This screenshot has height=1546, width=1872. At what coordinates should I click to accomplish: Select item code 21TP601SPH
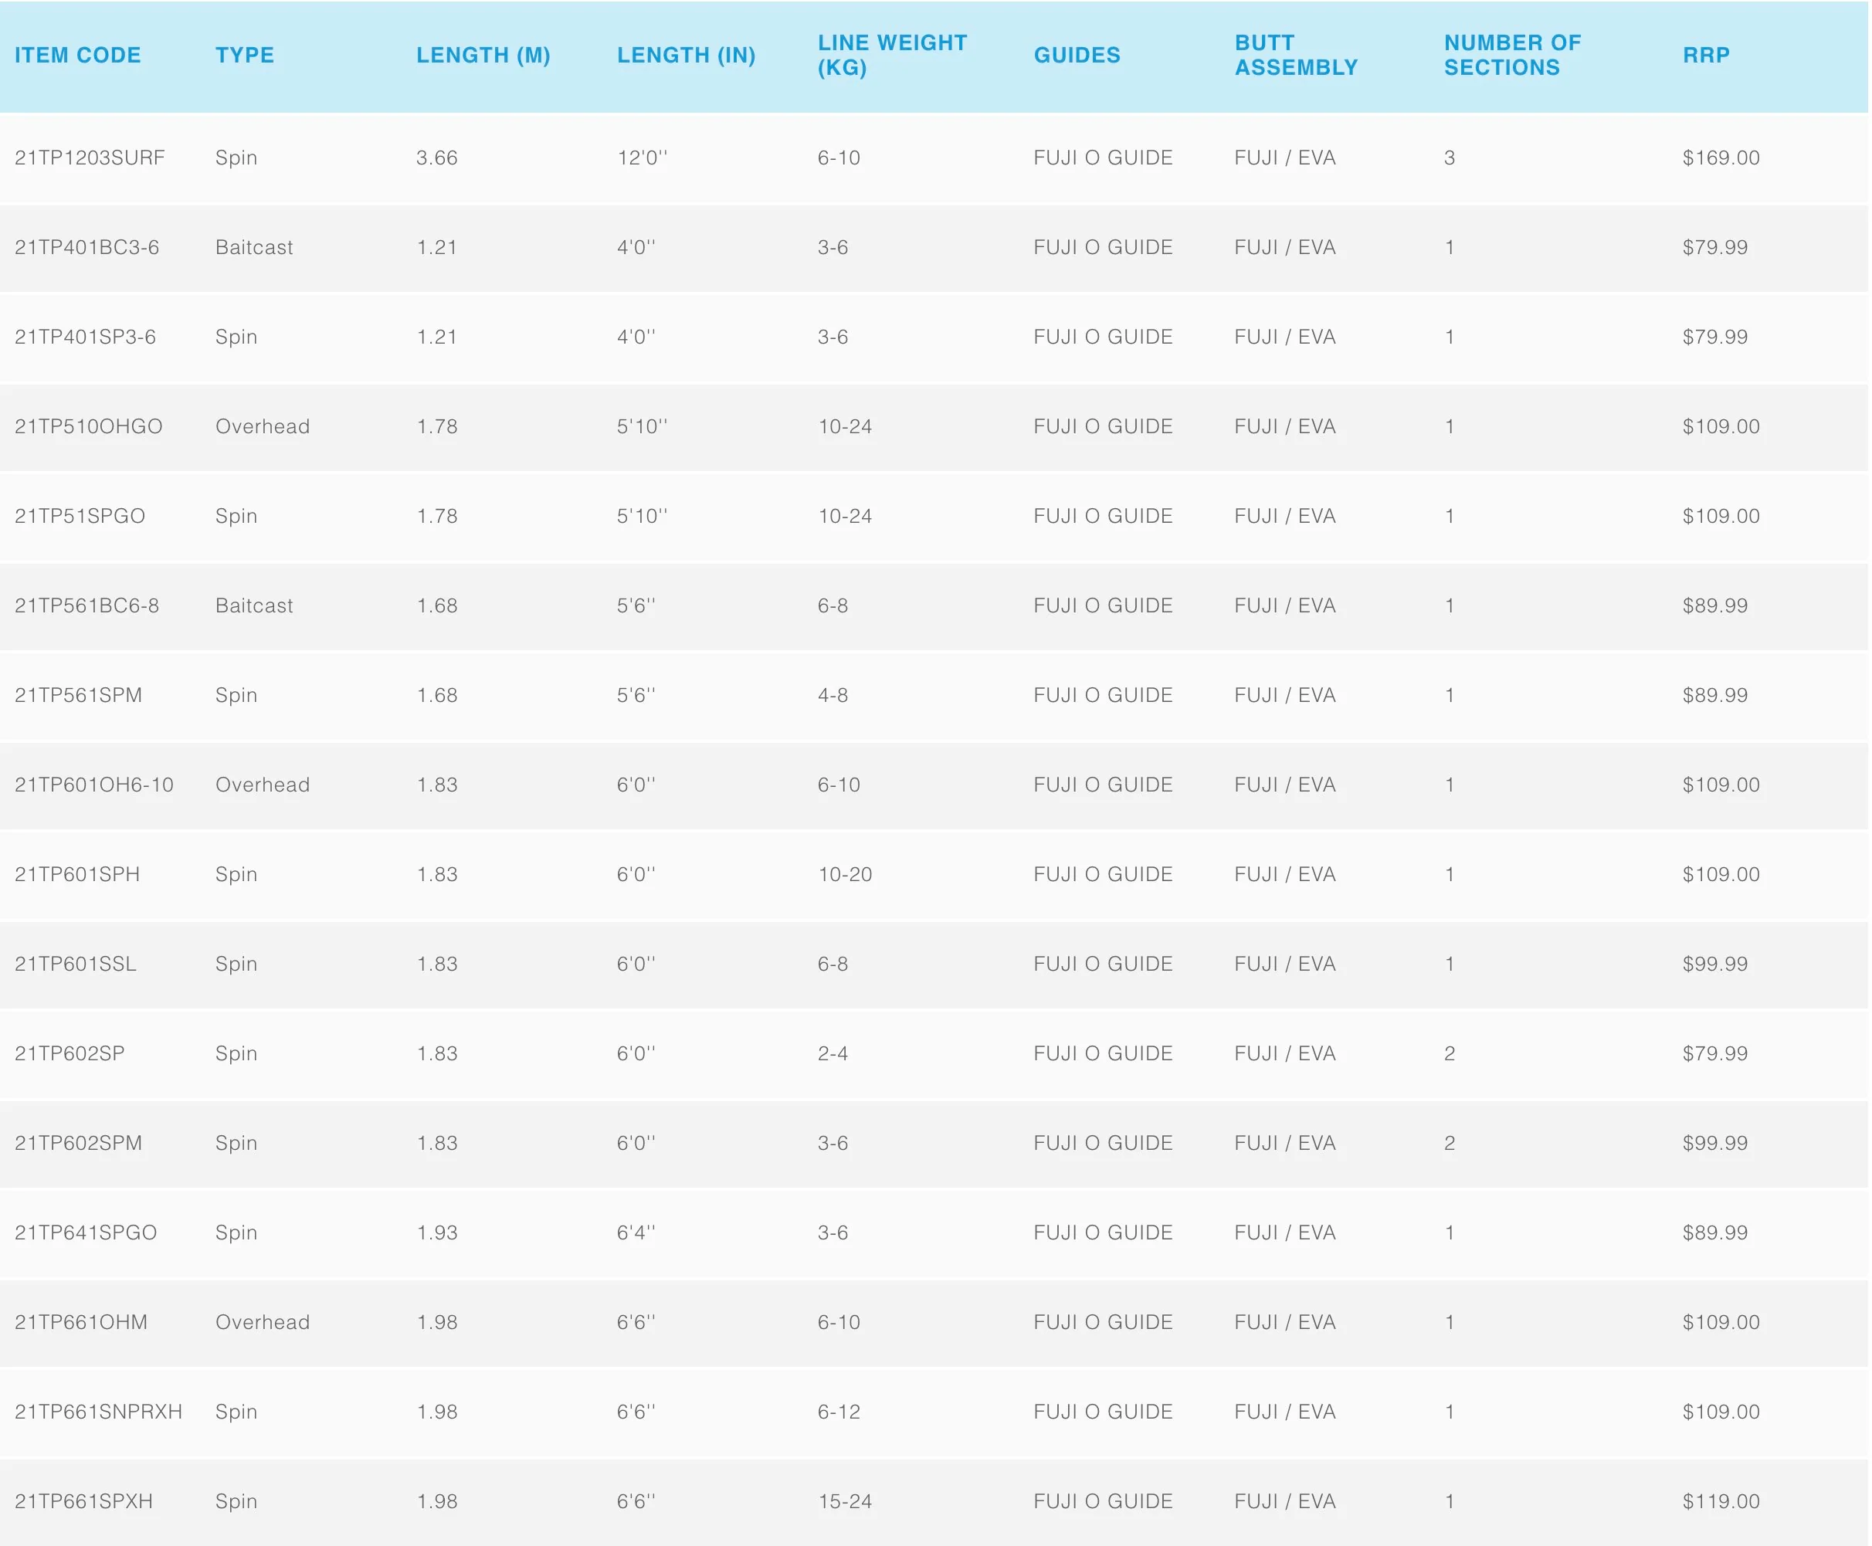(77, 874)
